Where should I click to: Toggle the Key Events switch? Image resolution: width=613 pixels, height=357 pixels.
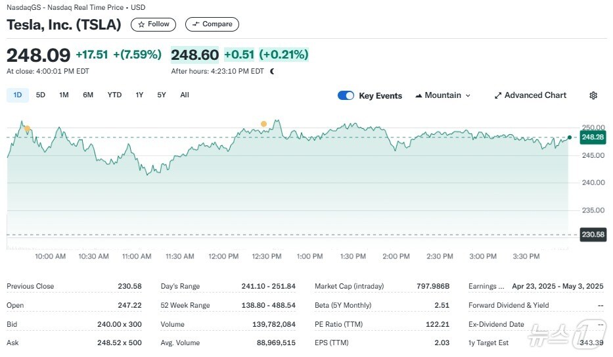coord(346,95)
